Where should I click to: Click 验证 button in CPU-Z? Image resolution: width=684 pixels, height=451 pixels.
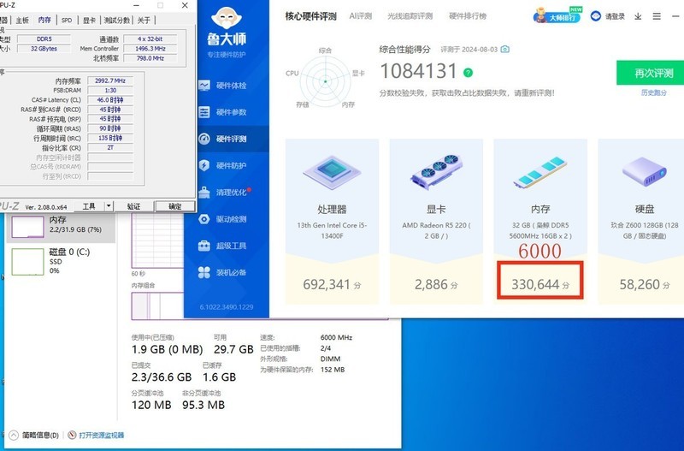pos(133,206)
